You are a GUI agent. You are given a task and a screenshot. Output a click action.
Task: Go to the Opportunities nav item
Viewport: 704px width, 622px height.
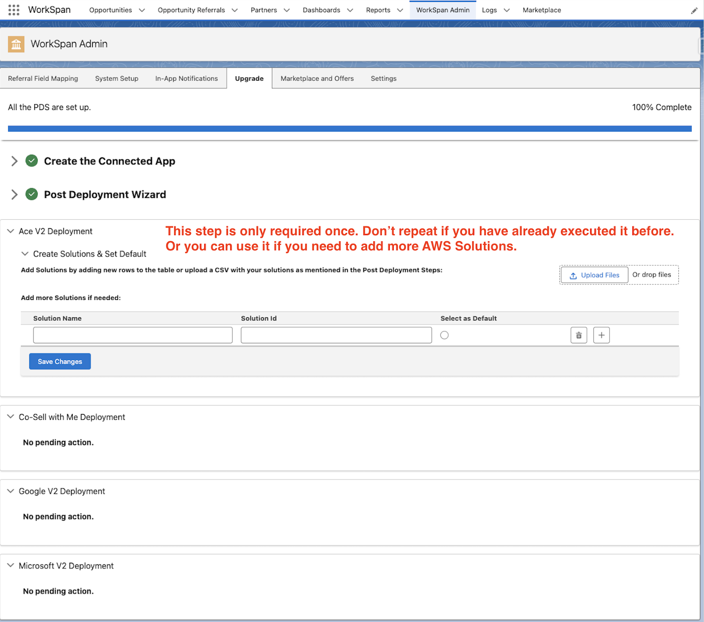click(x=110, y=10)
